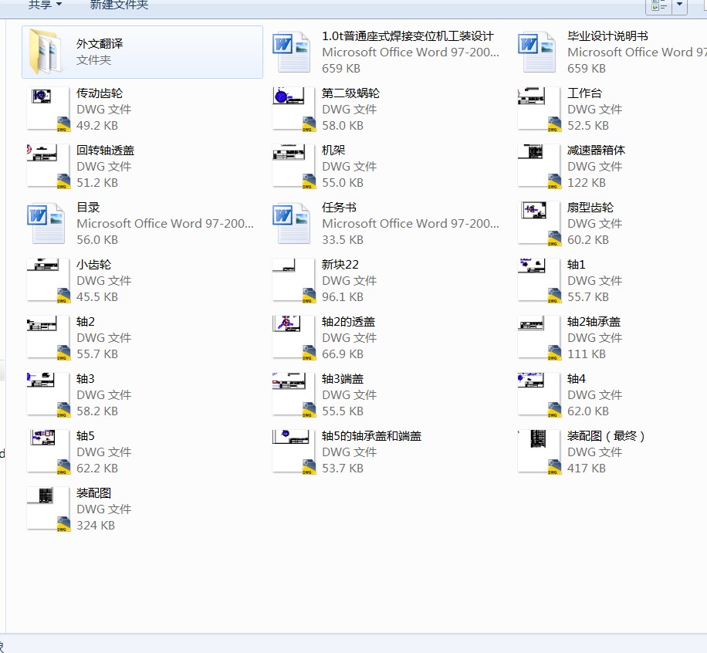707x653 pixels.
Task: Click the file name 机架
Action: point(333,151)
